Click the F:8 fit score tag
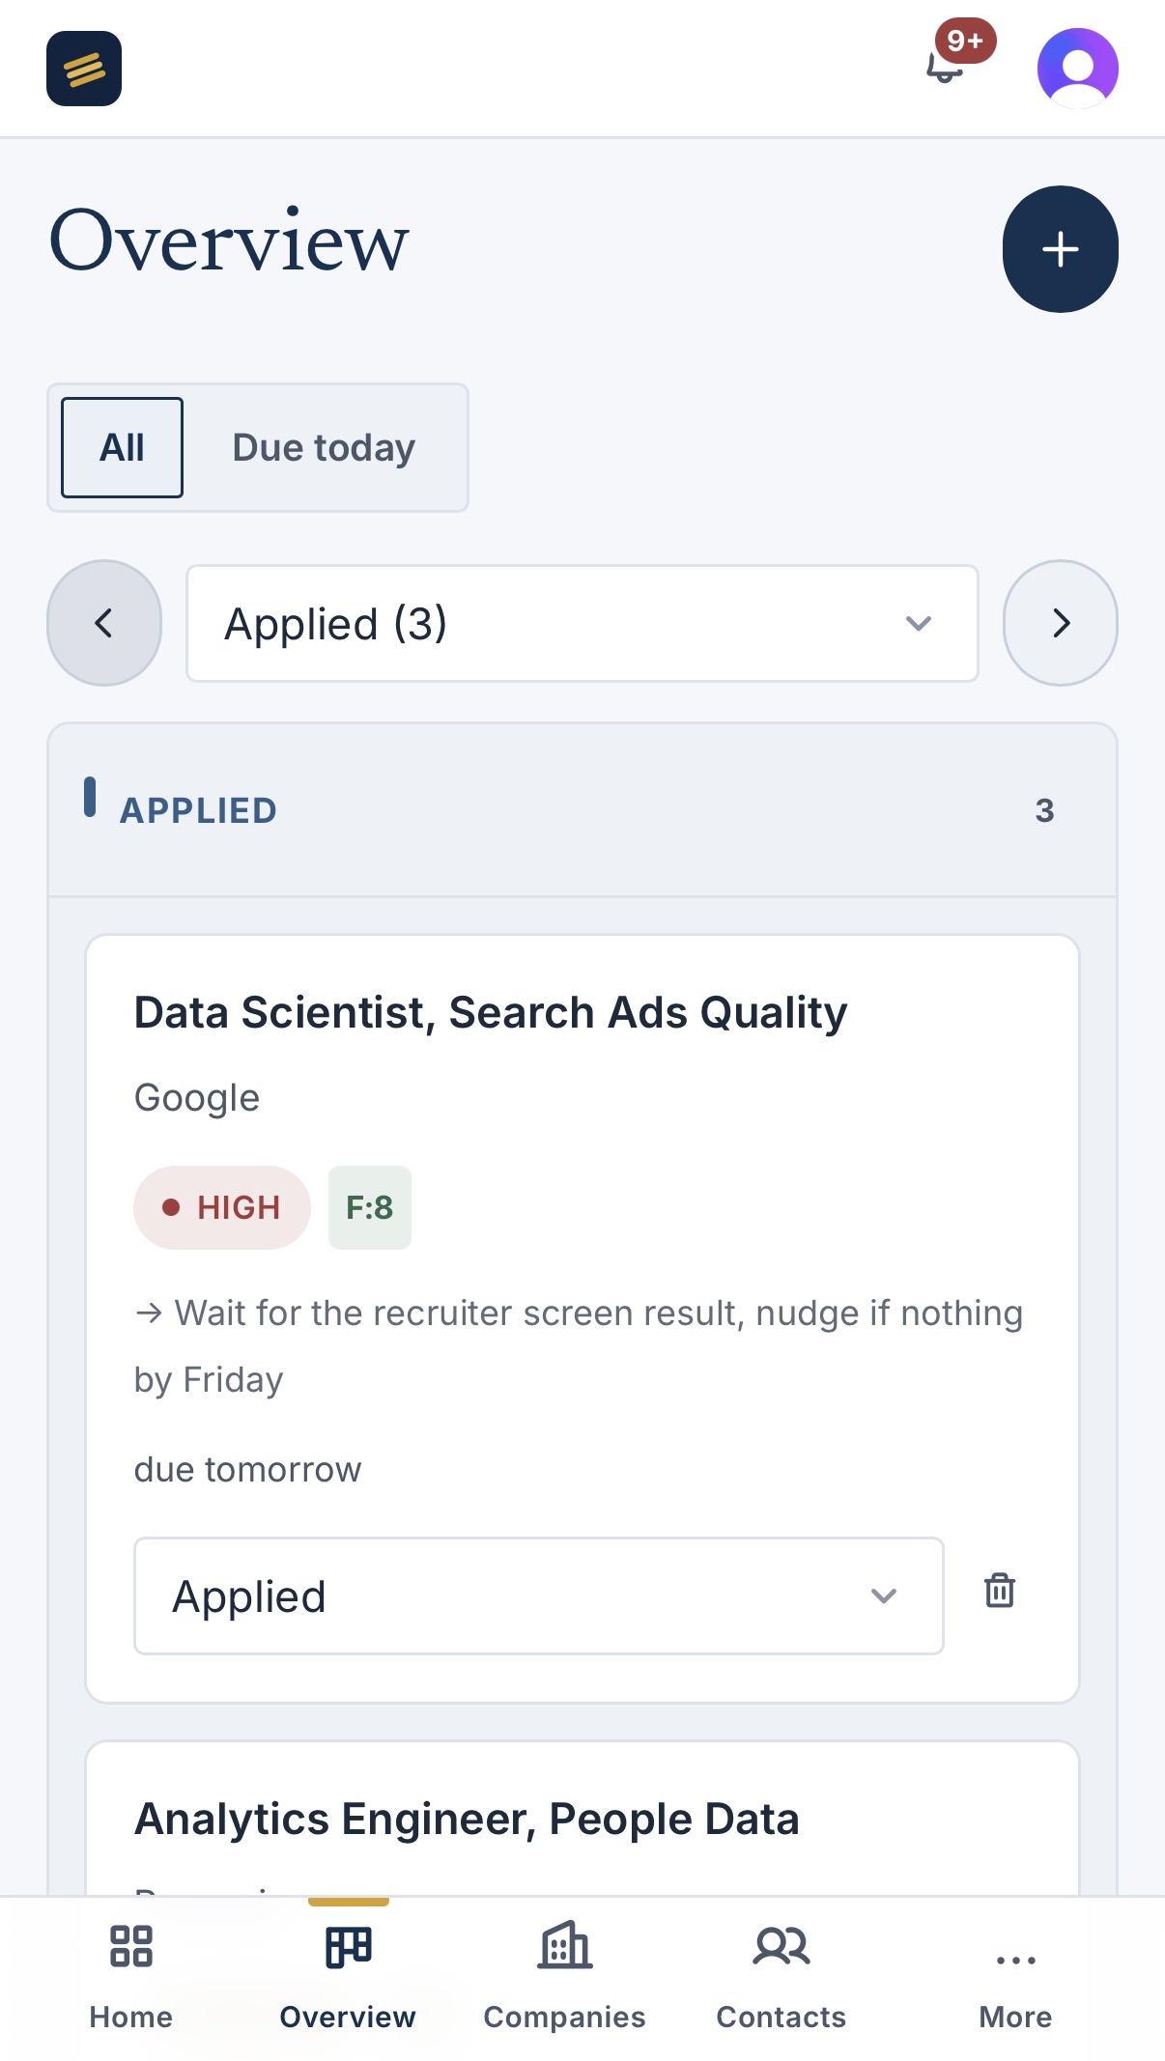 (x=370, y=1207)
